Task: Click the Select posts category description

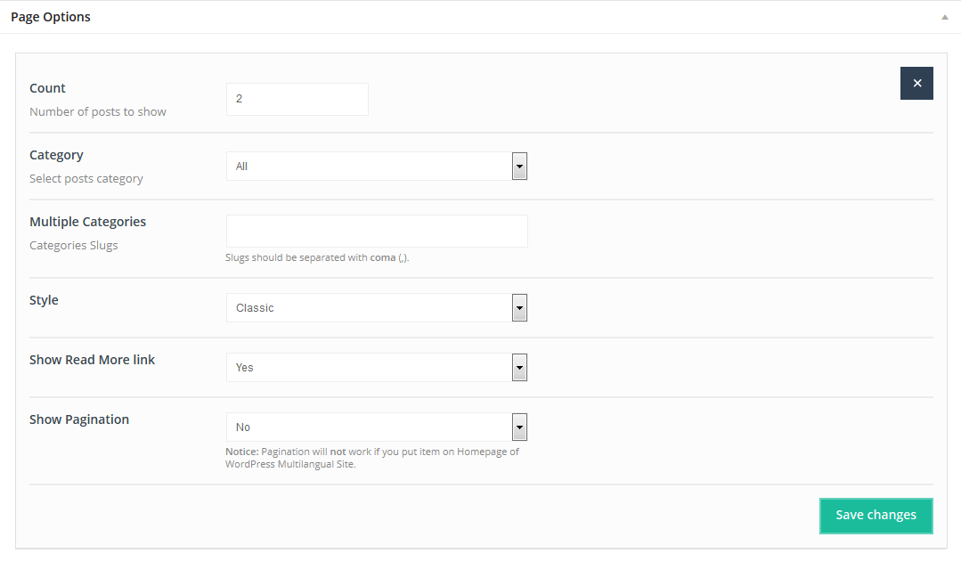Action: pyautogui.click(x=86, y=179)
